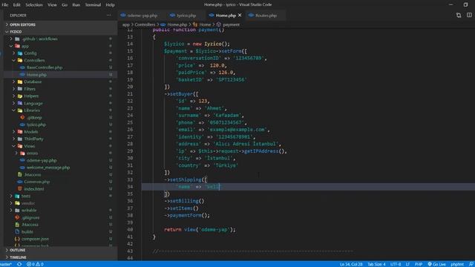The image size is (475, 267).
Task: Collapse the IYZICO project root
Action: coord(7,32)
